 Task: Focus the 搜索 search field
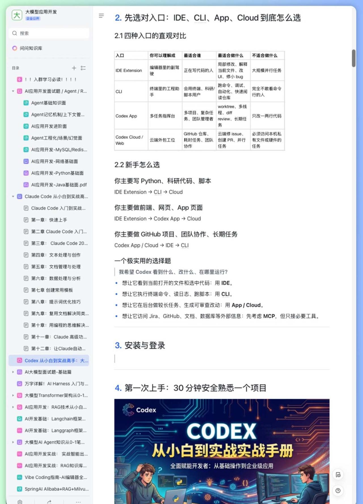[x=49, y=33]
